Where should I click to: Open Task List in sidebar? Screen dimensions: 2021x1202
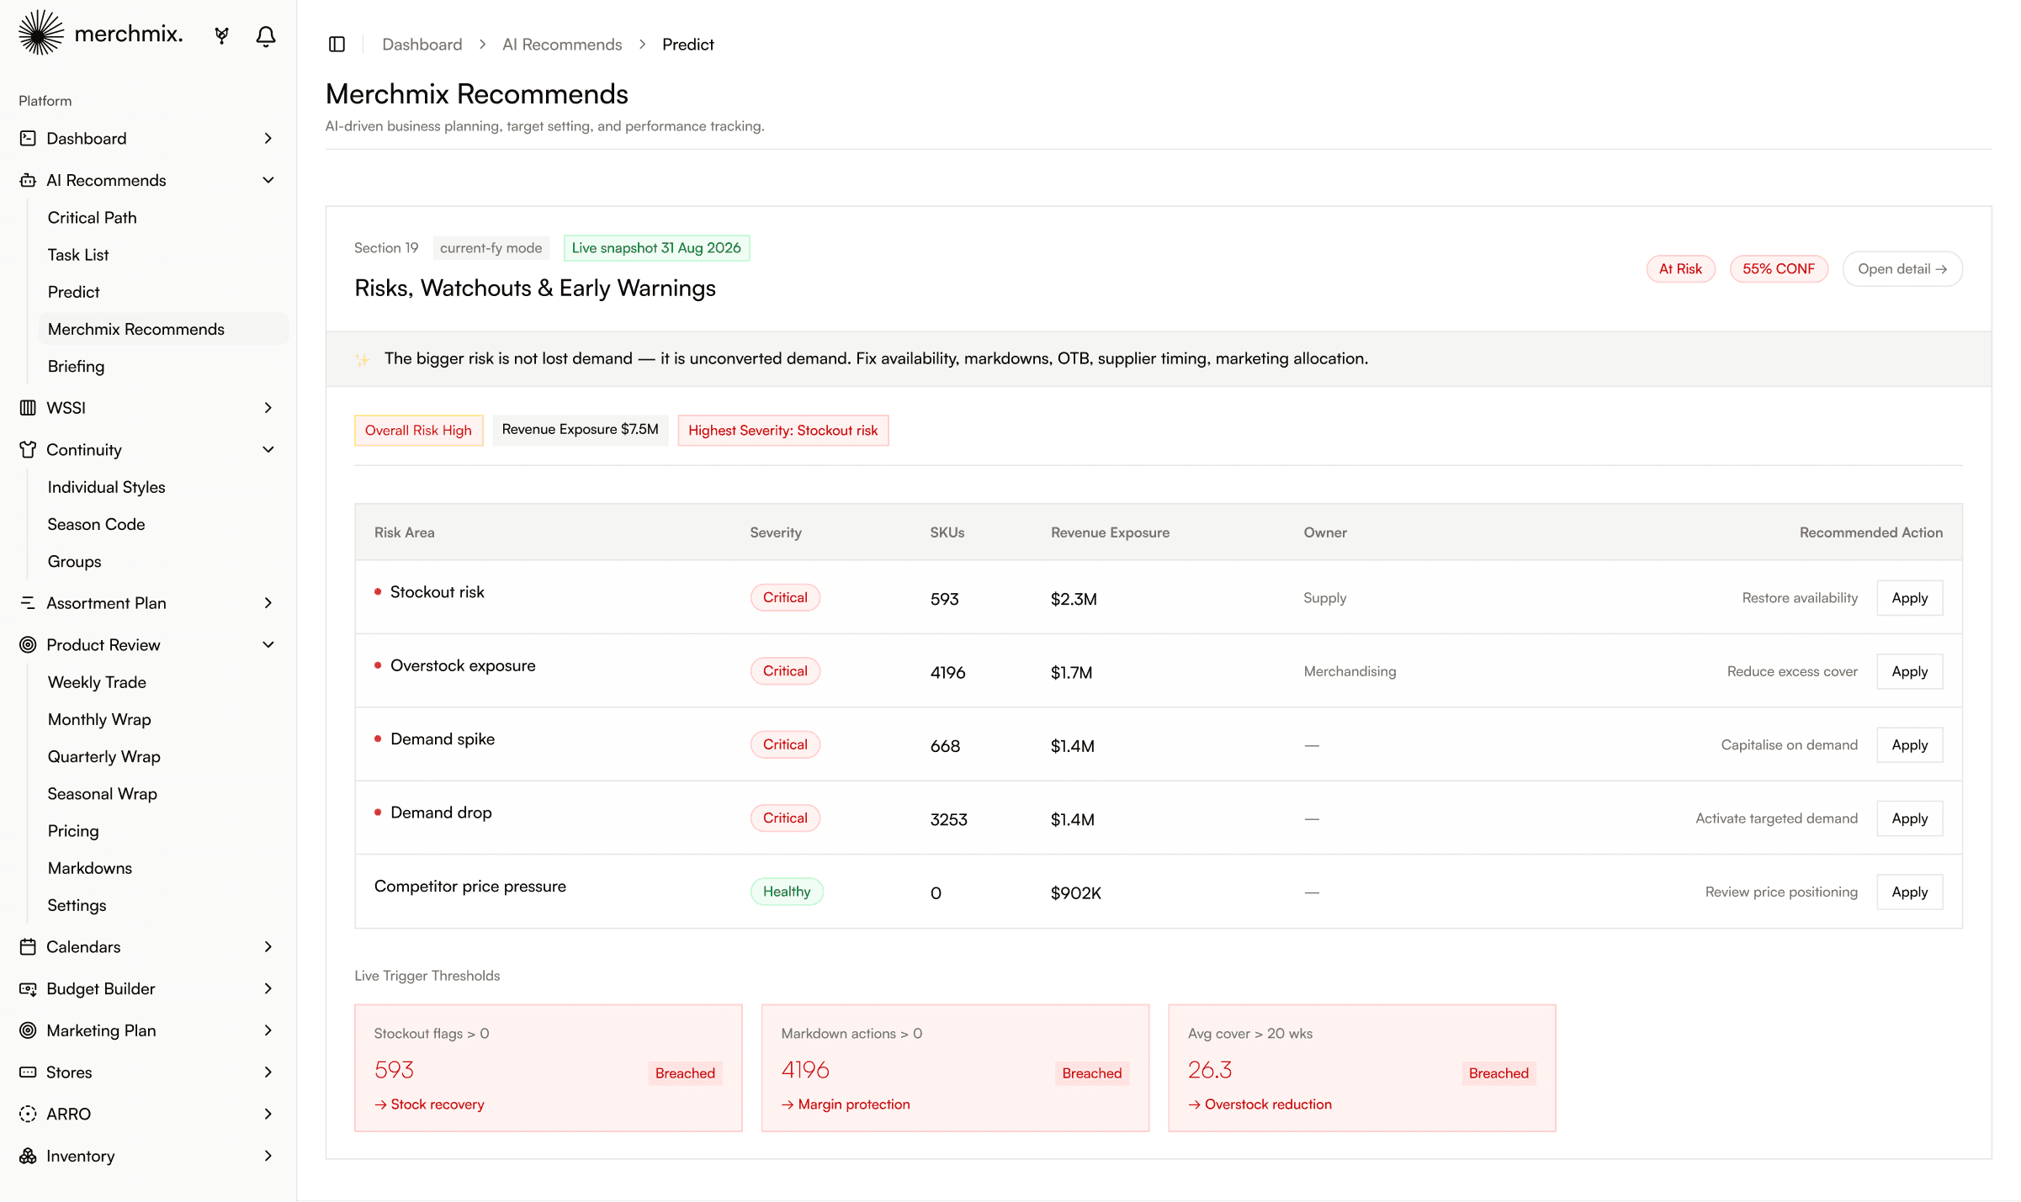[163, 254]
